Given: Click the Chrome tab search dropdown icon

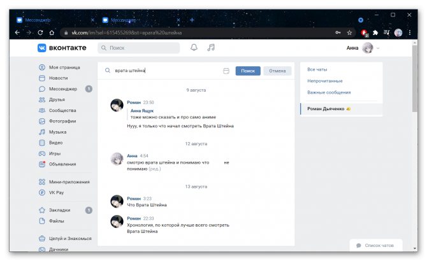Looking at the screenshot, I should [x=361, y=20].
